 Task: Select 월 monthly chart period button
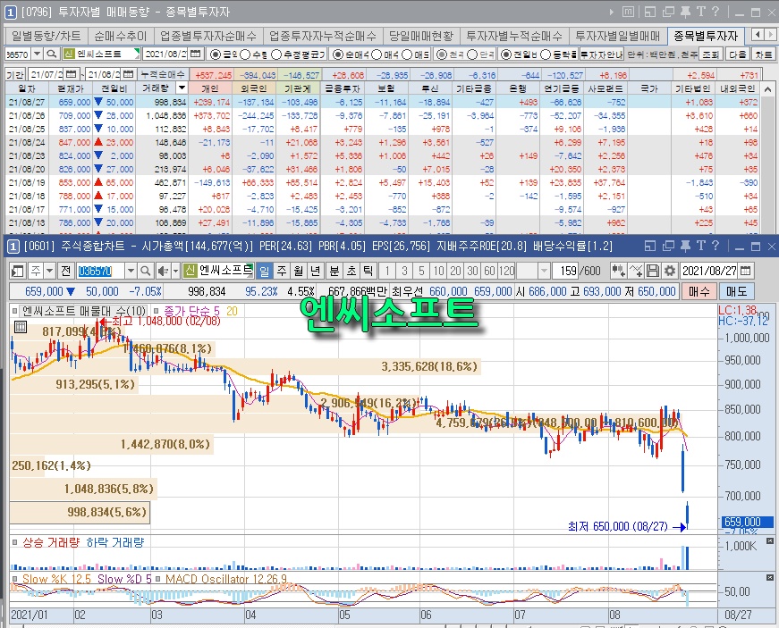[x=298, y=271]
